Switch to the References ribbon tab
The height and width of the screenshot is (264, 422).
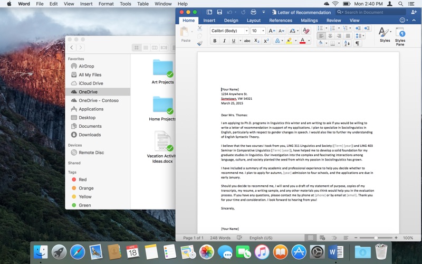tap(281, 21)
